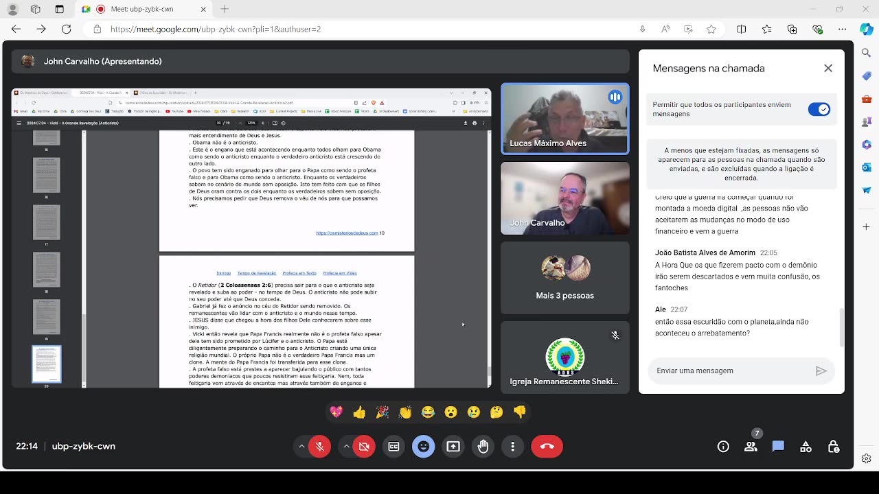
Task: Select the Lucas Máximo Alves video tile
Action: [x=564, y=119]
